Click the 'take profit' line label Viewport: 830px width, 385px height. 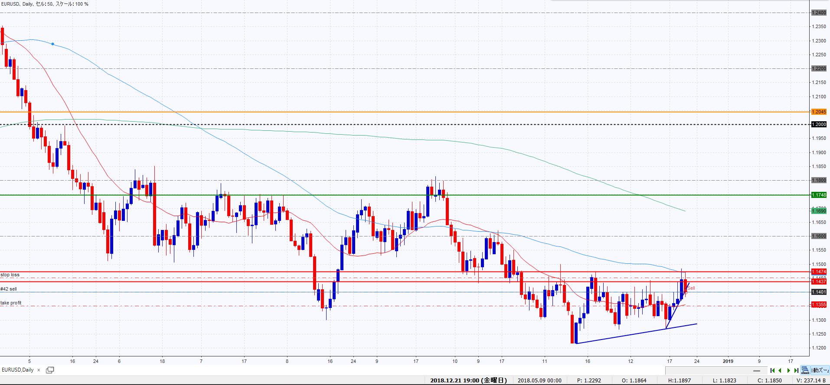[11, 303]
